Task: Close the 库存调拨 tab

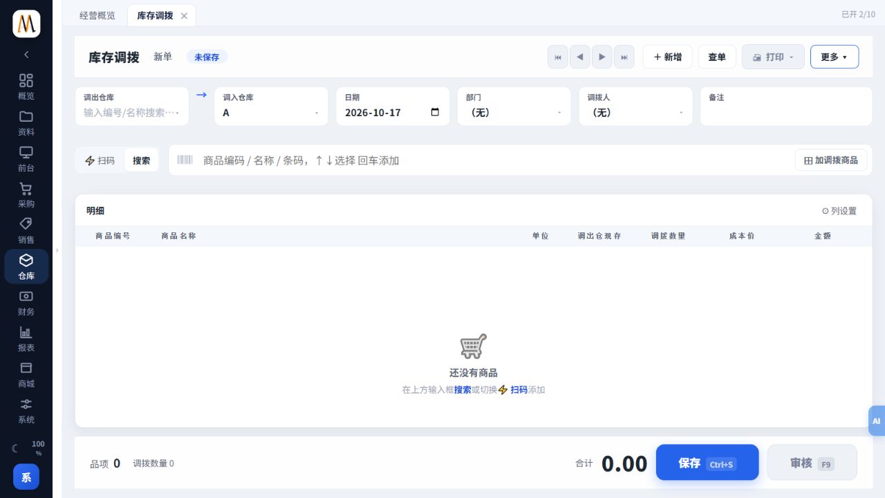Action: coord(184,16)
